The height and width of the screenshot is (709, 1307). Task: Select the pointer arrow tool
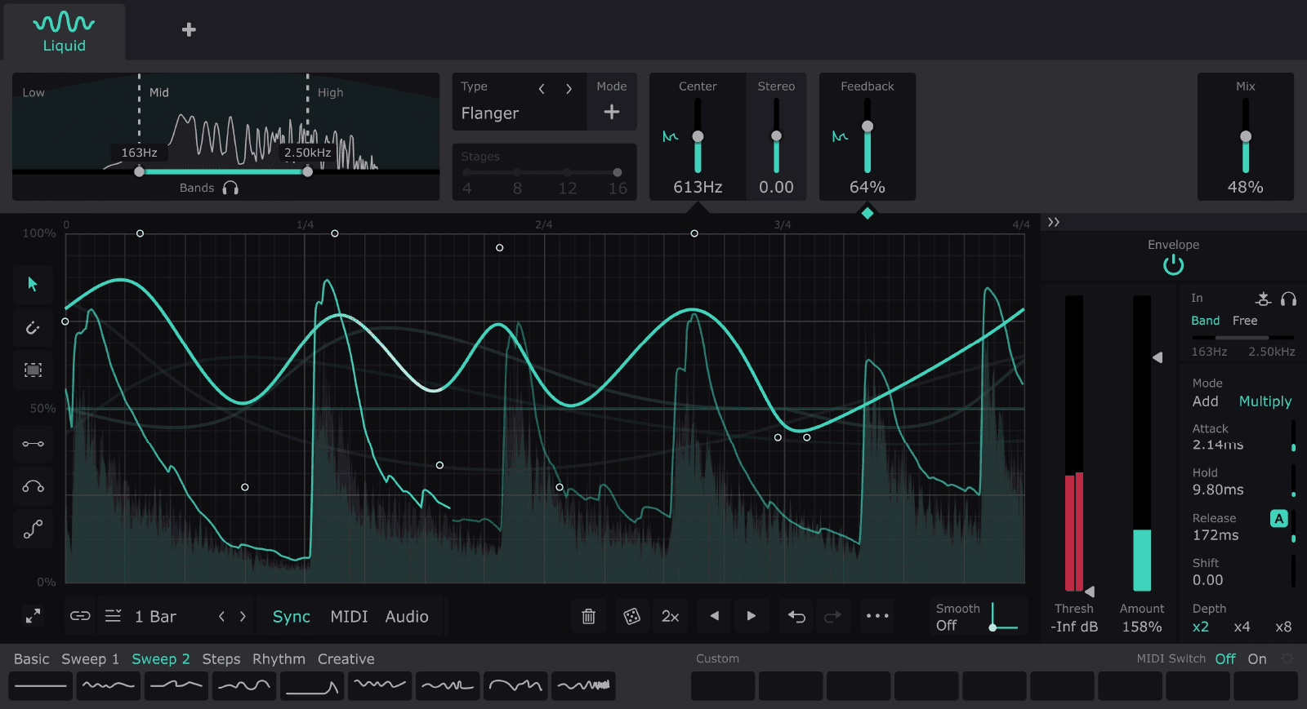[x=33, y=284]
